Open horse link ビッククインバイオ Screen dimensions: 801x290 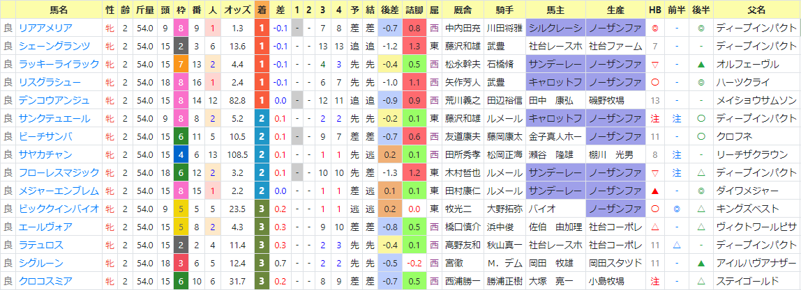pyautogui.click(x=59, y=209)
